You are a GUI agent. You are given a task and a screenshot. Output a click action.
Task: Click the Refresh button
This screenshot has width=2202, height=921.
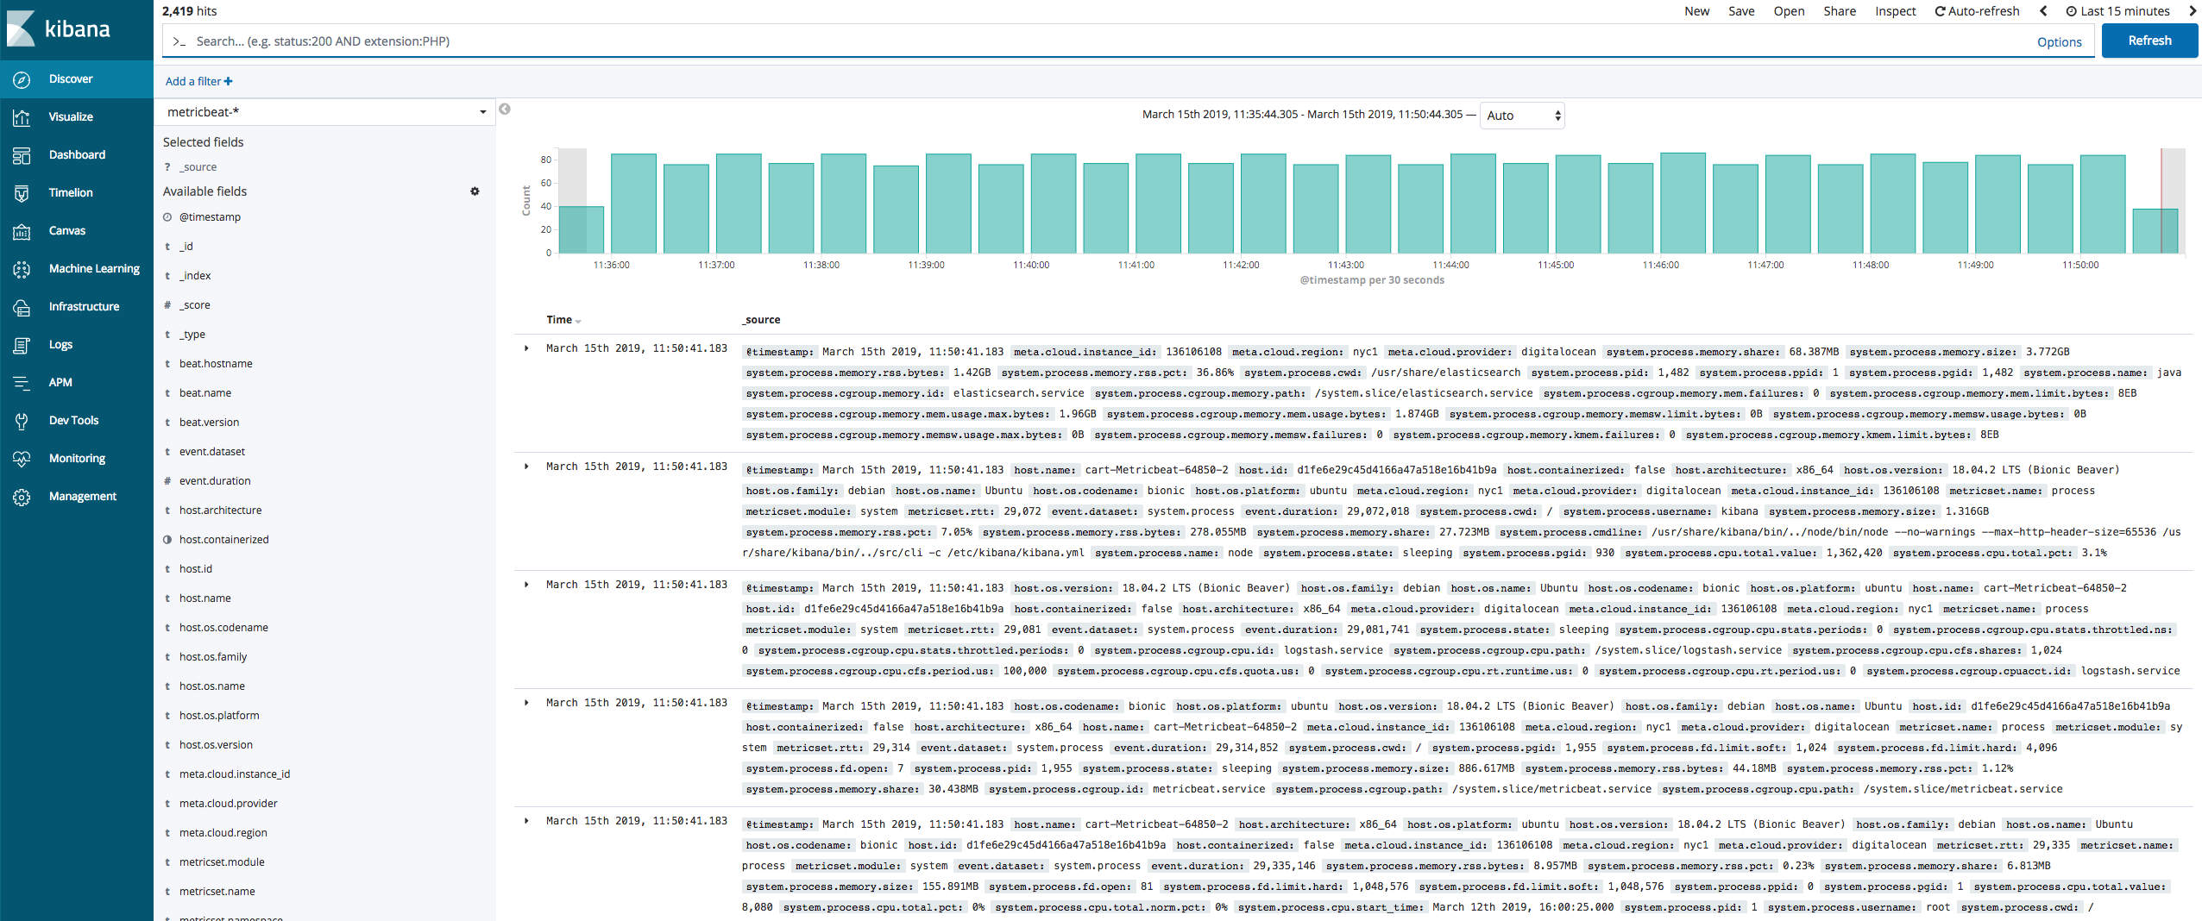coord(2149,41)
